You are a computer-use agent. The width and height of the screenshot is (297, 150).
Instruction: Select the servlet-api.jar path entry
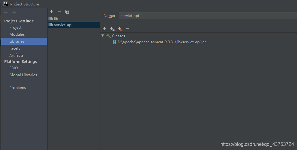(162, 42)
